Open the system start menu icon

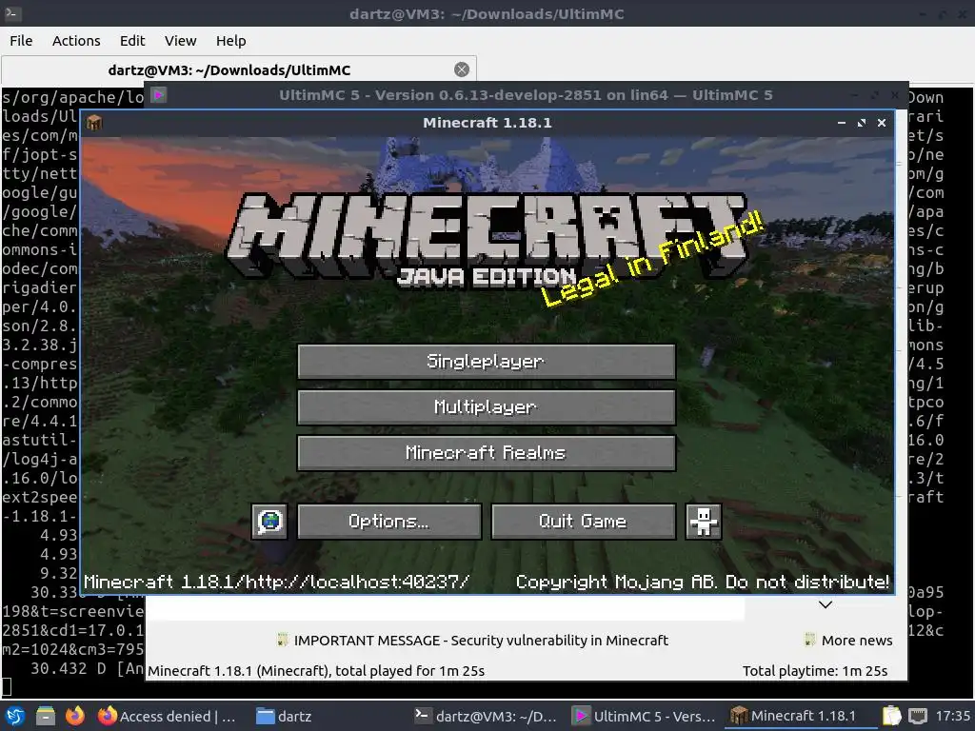point(15,716)
